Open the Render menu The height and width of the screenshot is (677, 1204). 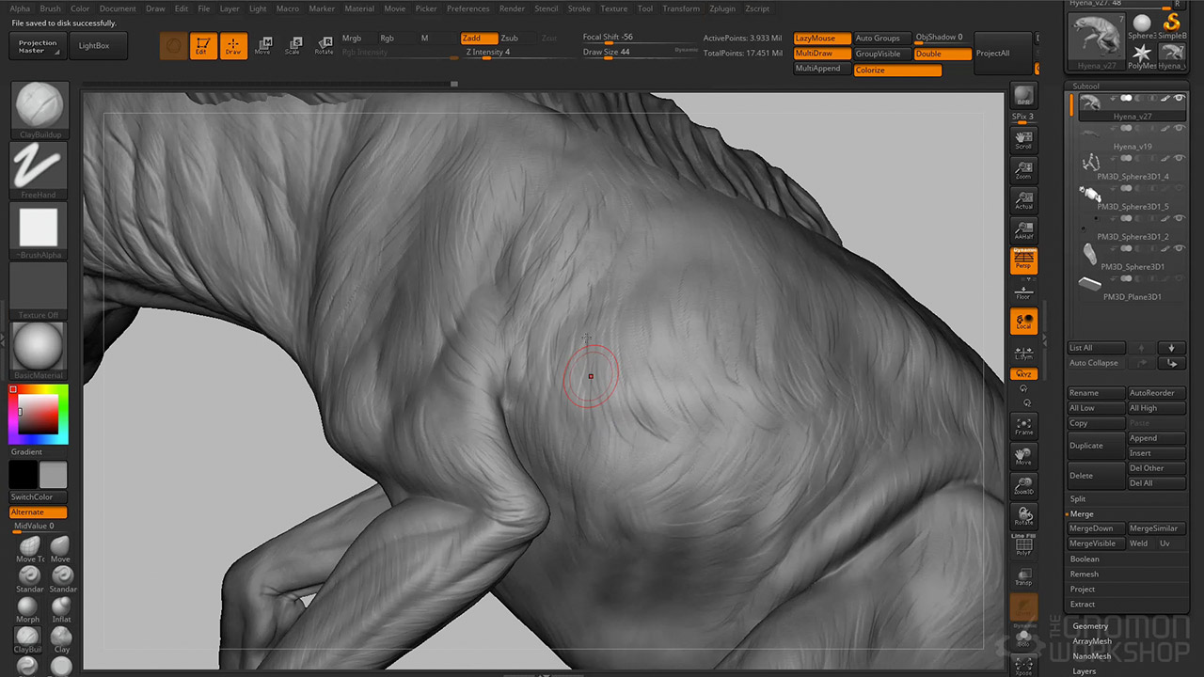point(512,8)
